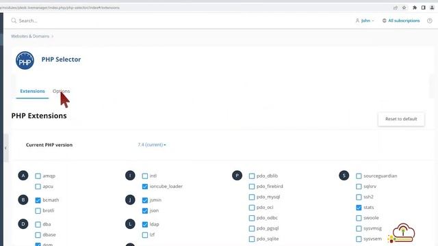Bookmark this page with the star icon
Screen dimensions: 438x246
point(404,8)
